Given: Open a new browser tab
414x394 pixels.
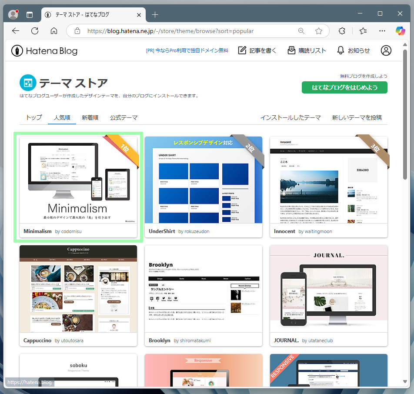Looking at the screenshot, I should (x=155, y=15).
